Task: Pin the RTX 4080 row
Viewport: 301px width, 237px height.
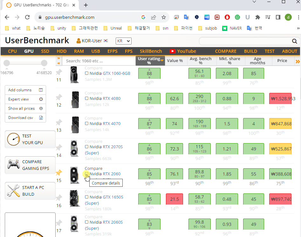Action: (59, 97)
